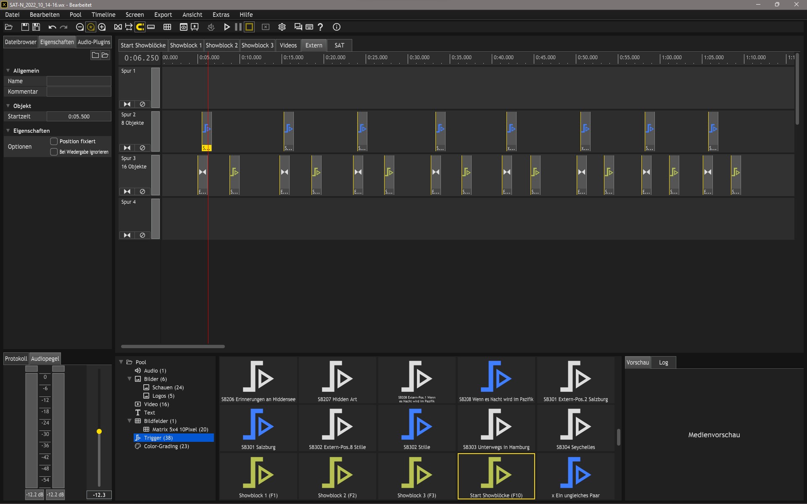This screenshot has height=504, width=807.
Task: Pause playback
Action: [x=238, y=27]
